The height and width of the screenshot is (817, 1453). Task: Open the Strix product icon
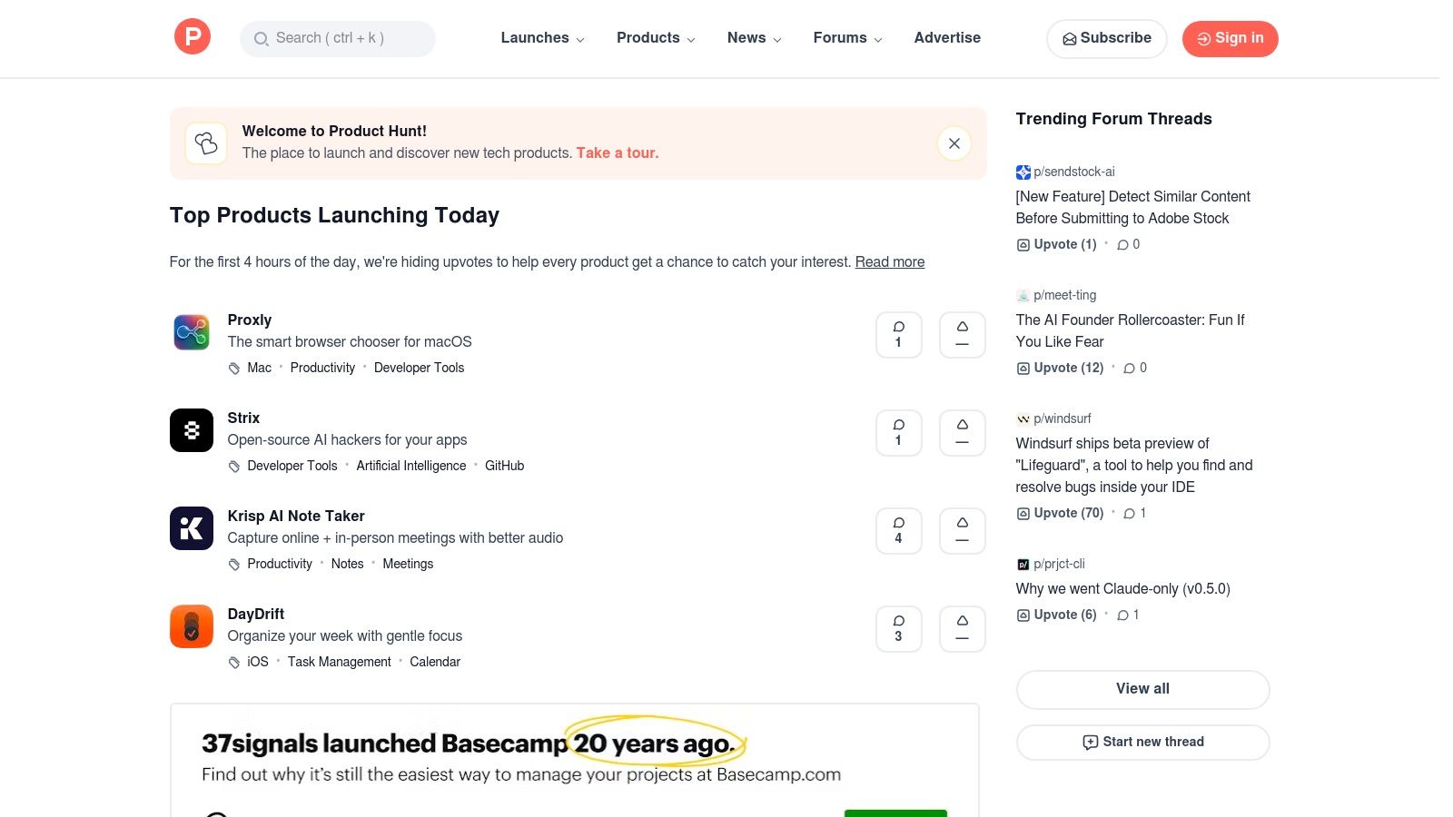pyautogui.click(x=192, y=430)
